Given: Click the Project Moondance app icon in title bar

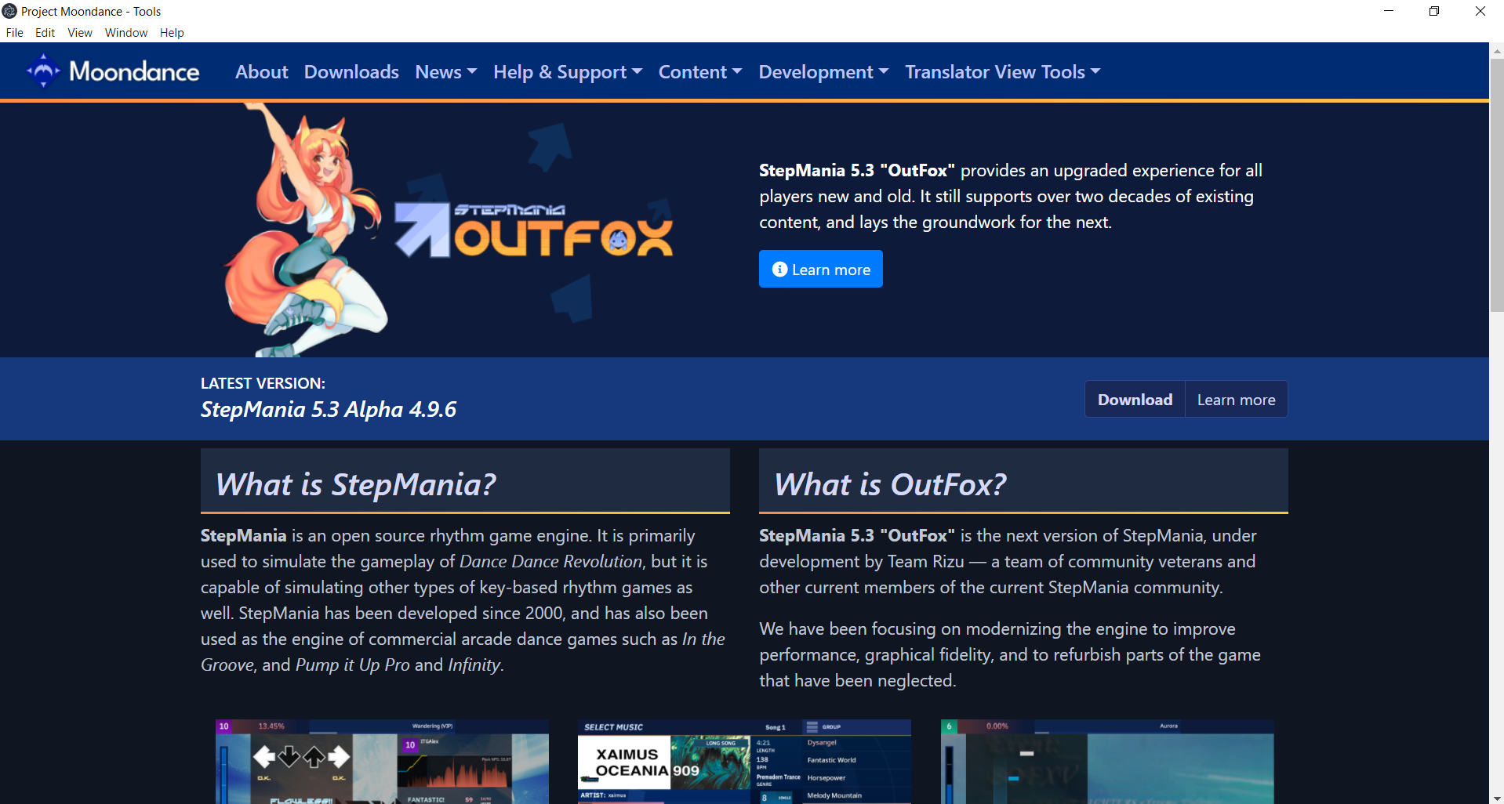Looking at the screenshot, I should (9, 11).
